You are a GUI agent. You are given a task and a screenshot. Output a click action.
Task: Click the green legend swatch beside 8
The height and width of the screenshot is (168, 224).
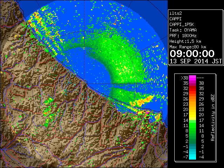click(x=192, y=131)
